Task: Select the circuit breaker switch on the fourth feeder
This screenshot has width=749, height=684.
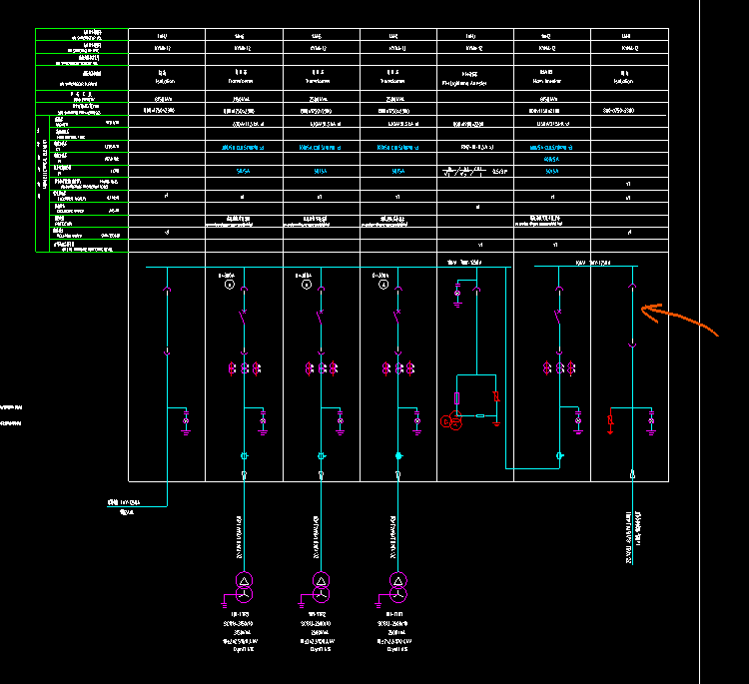Action: tap(396, 317)
